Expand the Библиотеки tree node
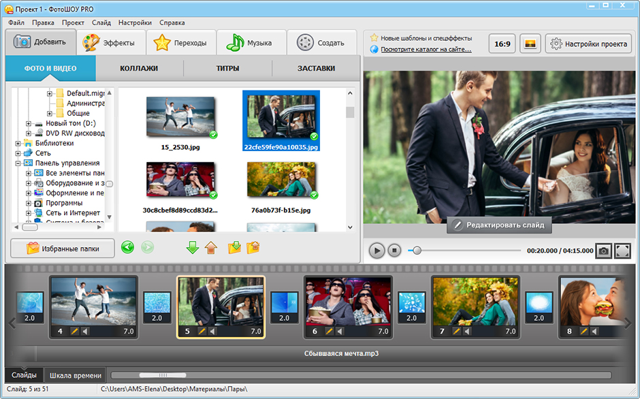Viewport: 640px width, 399px height. coord(18,144)
